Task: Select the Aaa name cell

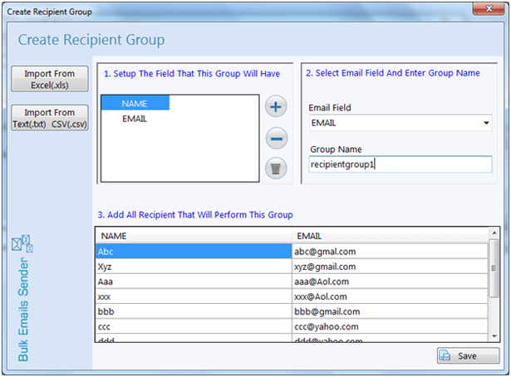Action: (x=194, y=282)
